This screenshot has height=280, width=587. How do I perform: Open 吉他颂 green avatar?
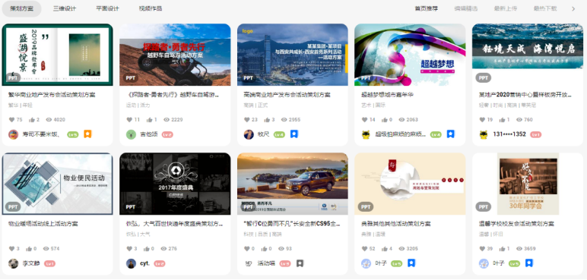point(131,134)
